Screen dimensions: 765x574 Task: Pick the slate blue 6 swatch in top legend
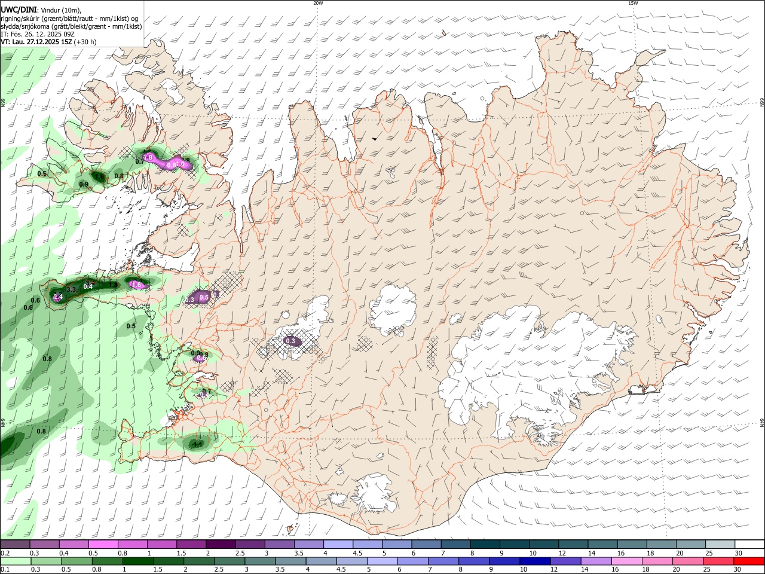[x=427, y=545]
